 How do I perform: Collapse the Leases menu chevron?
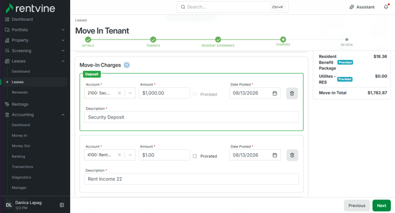click(63, 61)
